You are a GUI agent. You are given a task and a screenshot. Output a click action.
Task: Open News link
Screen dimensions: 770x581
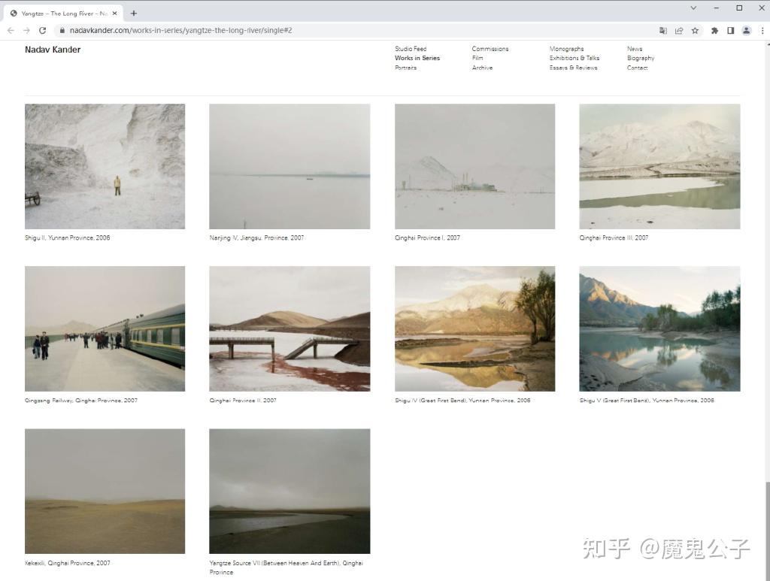pos(635,49)
